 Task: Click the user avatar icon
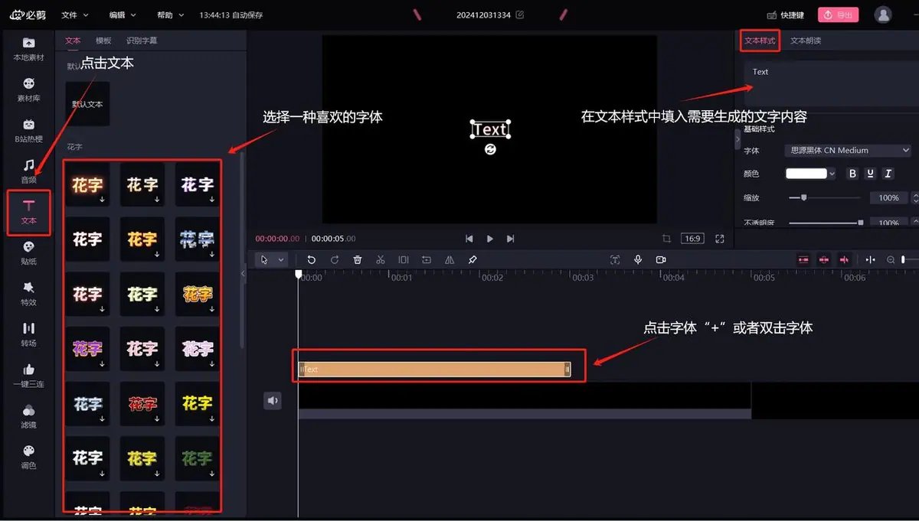pyautogui.click(x=884, y=15)
